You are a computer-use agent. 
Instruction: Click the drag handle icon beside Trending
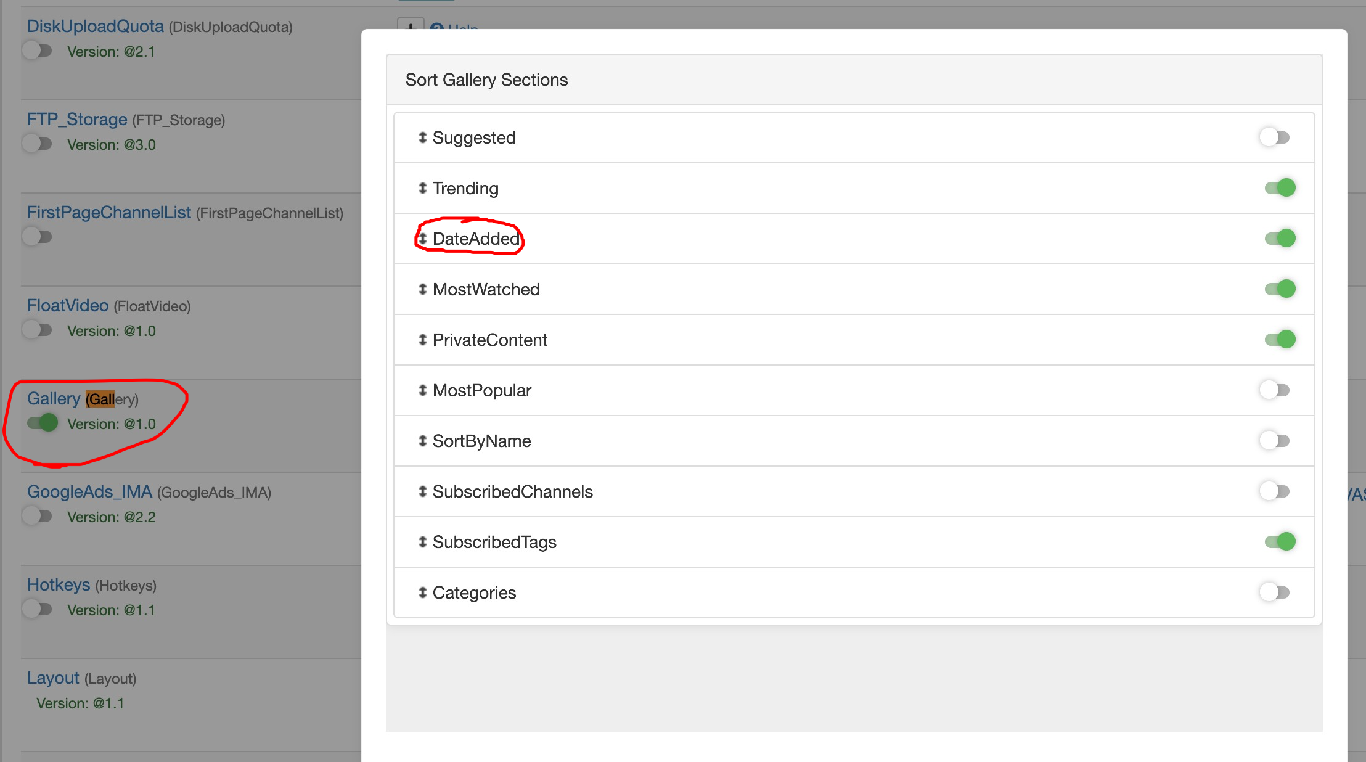coord(422,188)
